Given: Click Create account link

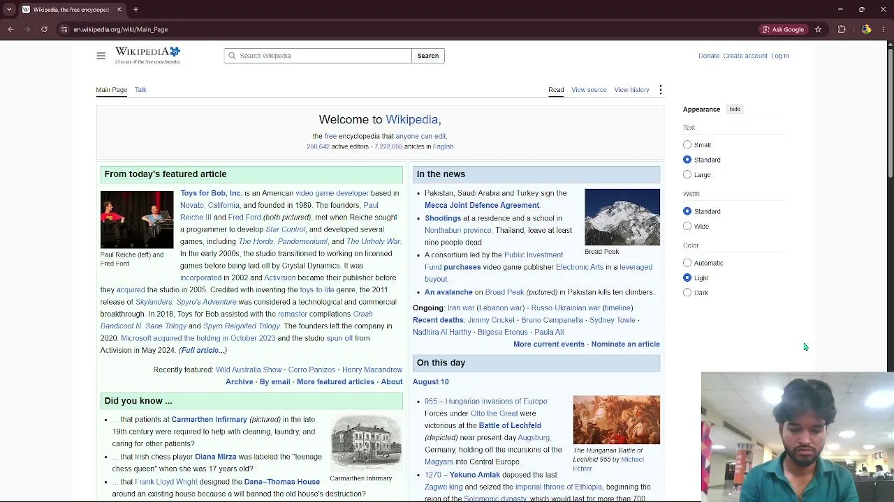Looking at the screenshot, I should click(745, 56).
